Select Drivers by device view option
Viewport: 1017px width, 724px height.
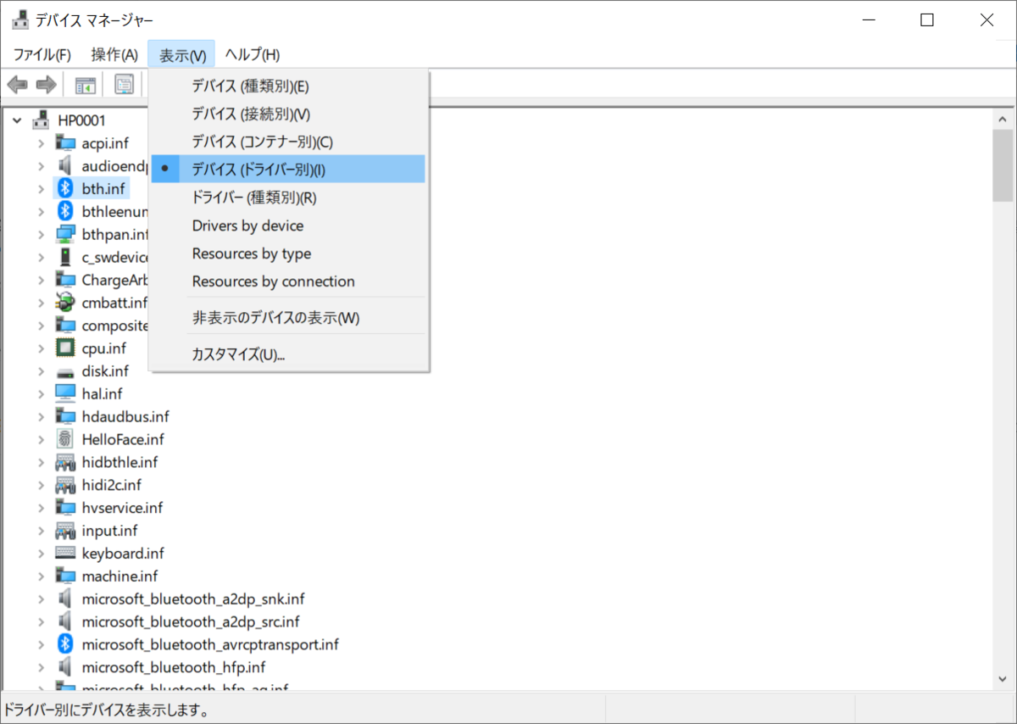[x=288, y=226]
